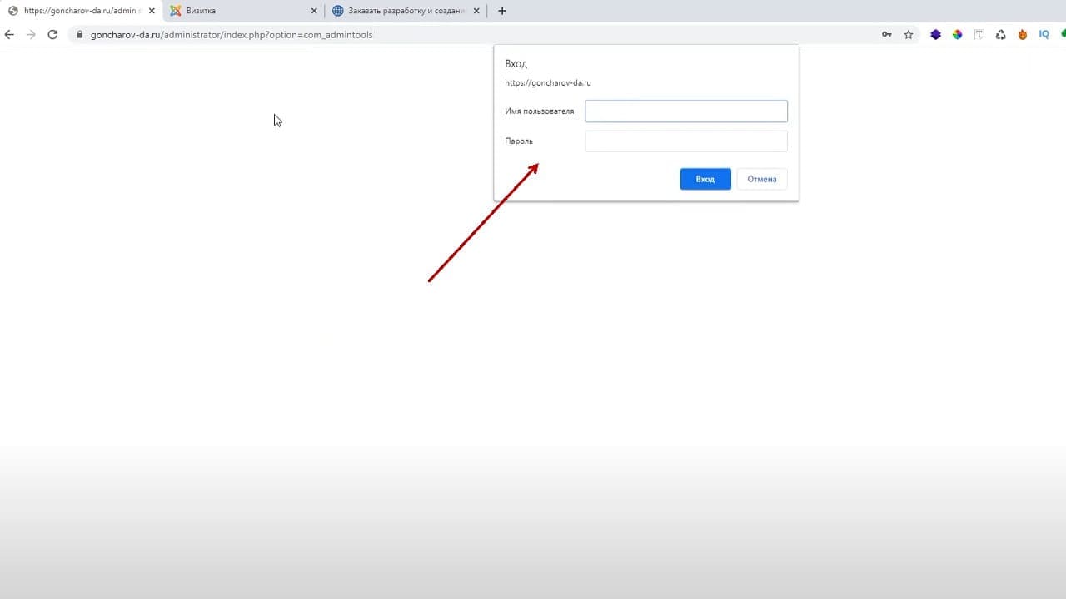Screen dimensions: 1066x599
Task: Switch to the Заказать разработку и создание tab
Action: coord(405,11)
